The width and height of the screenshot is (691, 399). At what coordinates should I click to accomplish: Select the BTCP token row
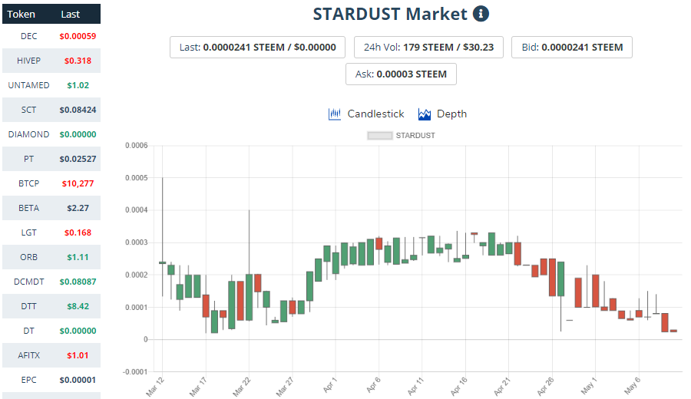[x=51, y=183]
